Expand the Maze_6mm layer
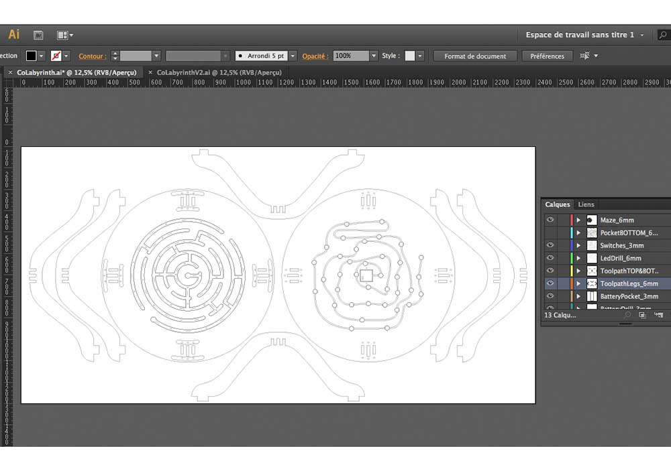This screenshot has width=671, height=469. coord(578,220)
